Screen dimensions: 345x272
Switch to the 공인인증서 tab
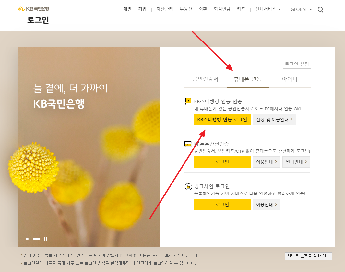[x=206, y=79]
